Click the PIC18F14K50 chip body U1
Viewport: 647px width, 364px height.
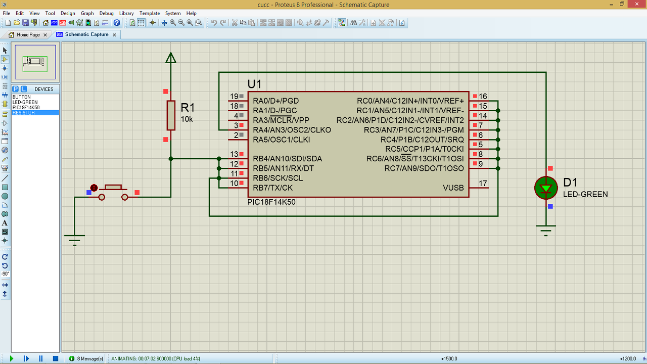tap(358, 144)
